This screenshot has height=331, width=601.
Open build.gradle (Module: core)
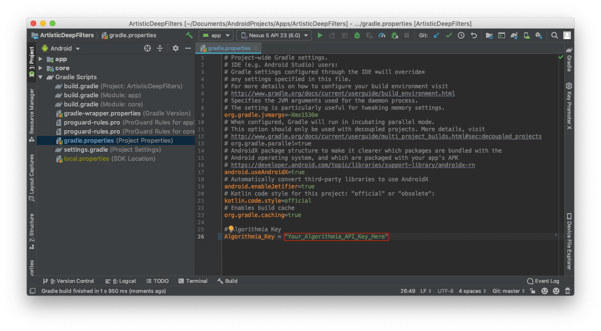pos(98,104)
